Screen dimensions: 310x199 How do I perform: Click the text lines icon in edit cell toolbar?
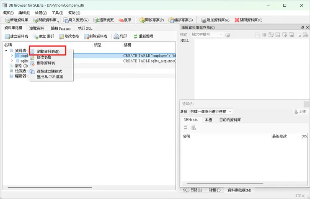pyautogui.click(x=264, y=35)
